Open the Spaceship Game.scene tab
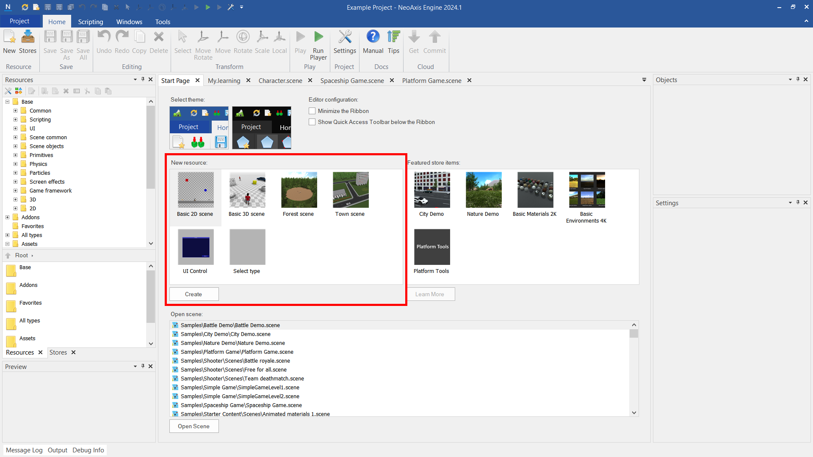813x457 pixels. click(x=352, y=80)
